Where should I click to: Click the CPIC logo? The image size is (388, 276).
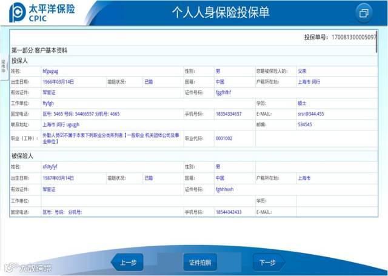click(42, 12)
